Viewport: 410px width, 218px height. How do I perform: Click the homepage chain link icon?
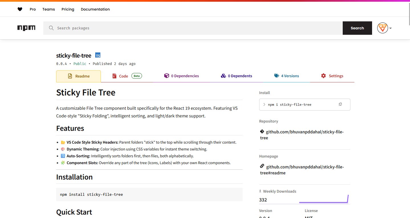[x=262, y=166]
